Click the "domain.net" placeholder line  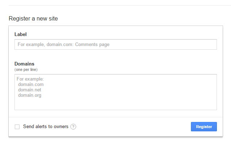point(30,90)
